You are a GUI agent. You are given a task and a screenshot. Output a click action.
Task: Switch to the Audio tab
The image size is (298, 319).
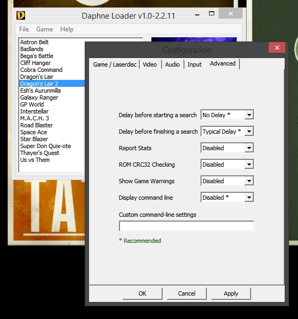(x=172, y=64)
